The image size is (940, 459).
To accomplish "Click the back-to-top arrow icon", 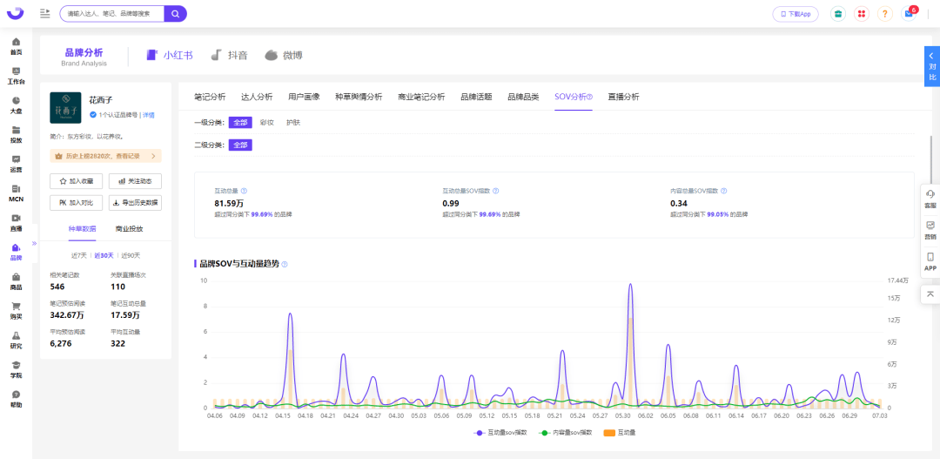I will tap(930, 294).
